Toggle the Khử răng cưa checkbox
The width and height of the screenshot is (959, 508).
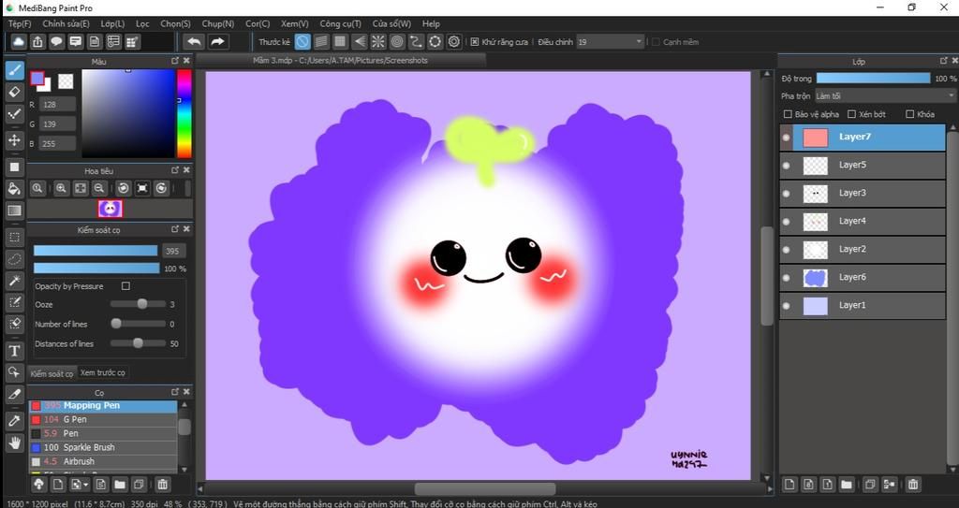click(475, 42)
